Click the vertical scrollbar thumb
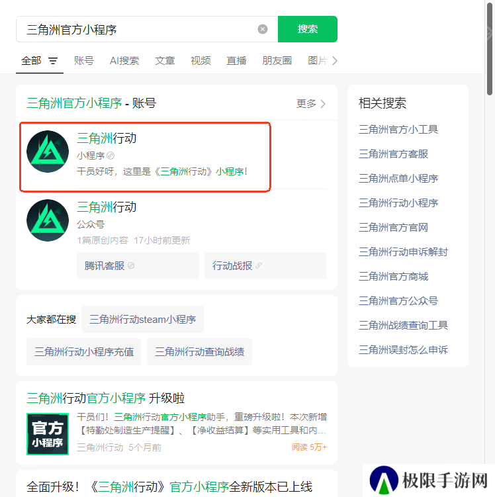This screenshot has height=497, width=495. [490, 49]
